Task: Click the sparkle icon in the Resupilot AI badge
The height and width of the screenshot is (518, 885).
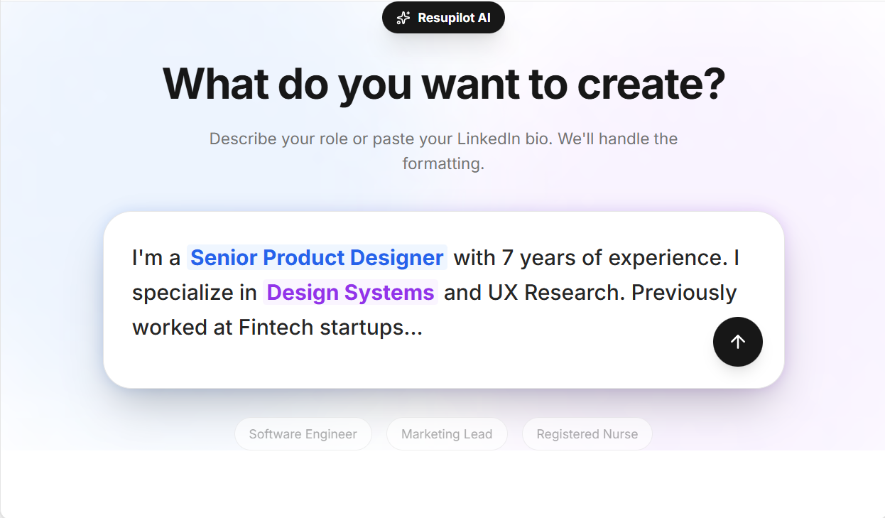Action: pyautogui.click(x=403, y=17)
